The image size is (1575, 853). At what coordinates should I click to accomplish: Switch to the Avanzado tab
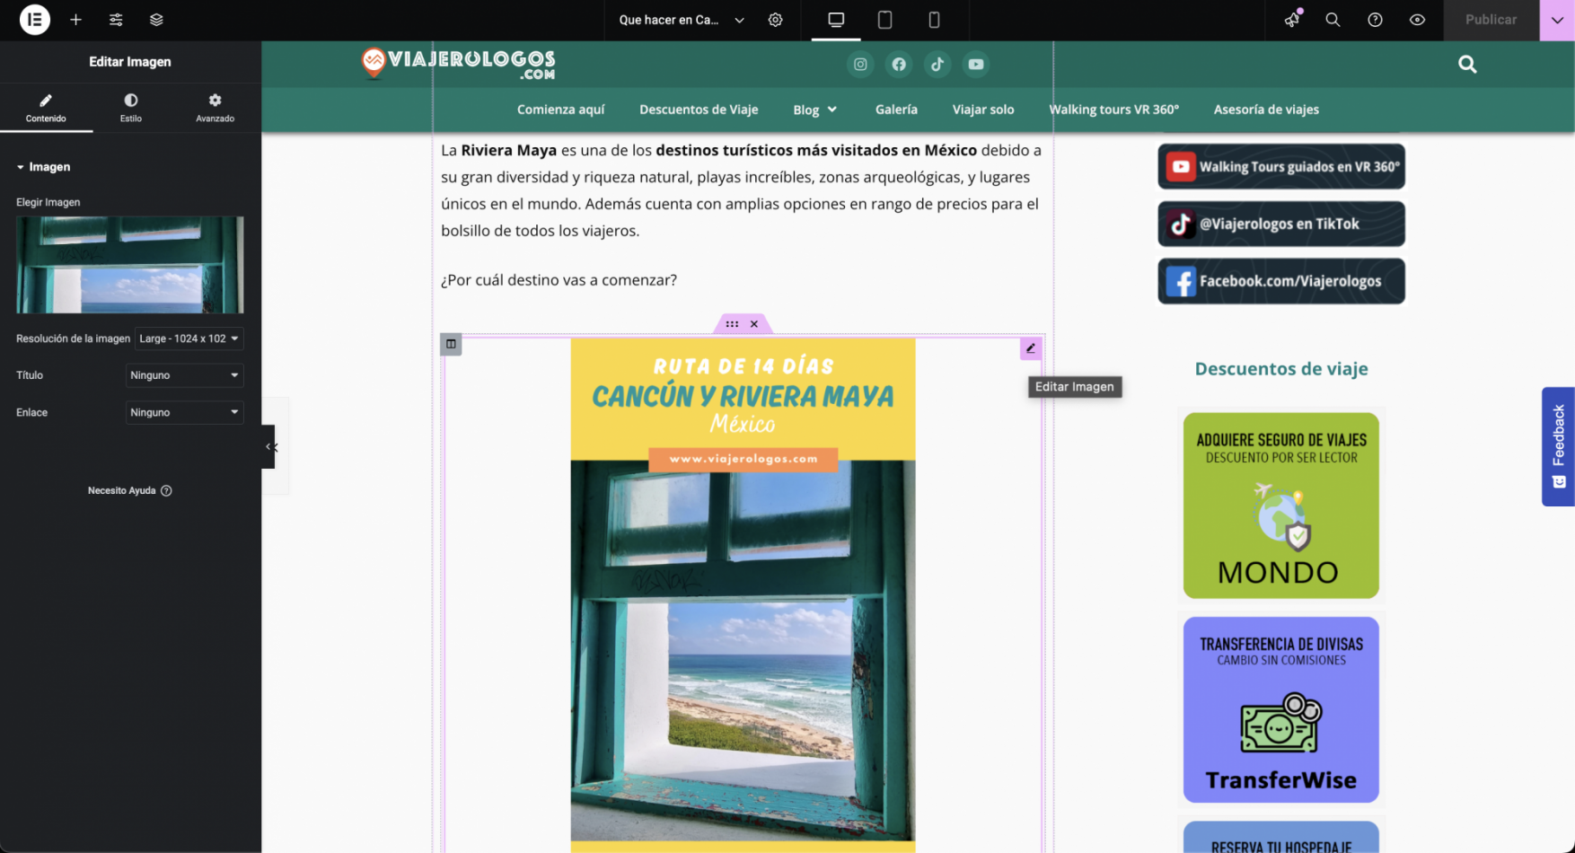[215, 107]
